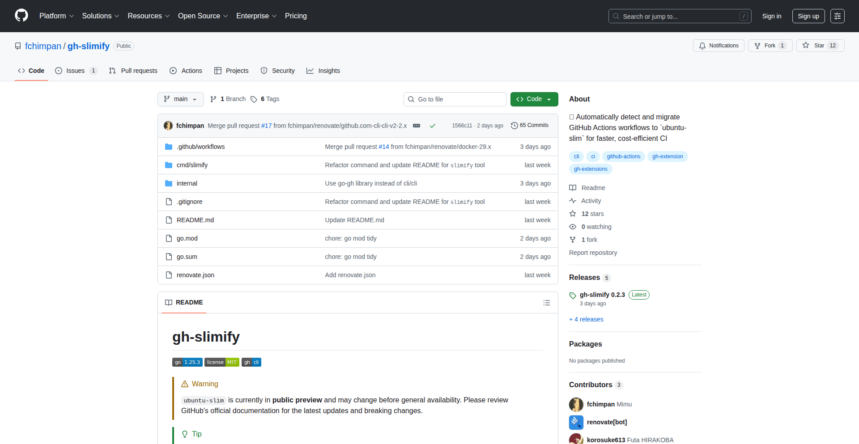
Task: Click the tag icon beside 6 Tags
Action: [x=254, y=99]
